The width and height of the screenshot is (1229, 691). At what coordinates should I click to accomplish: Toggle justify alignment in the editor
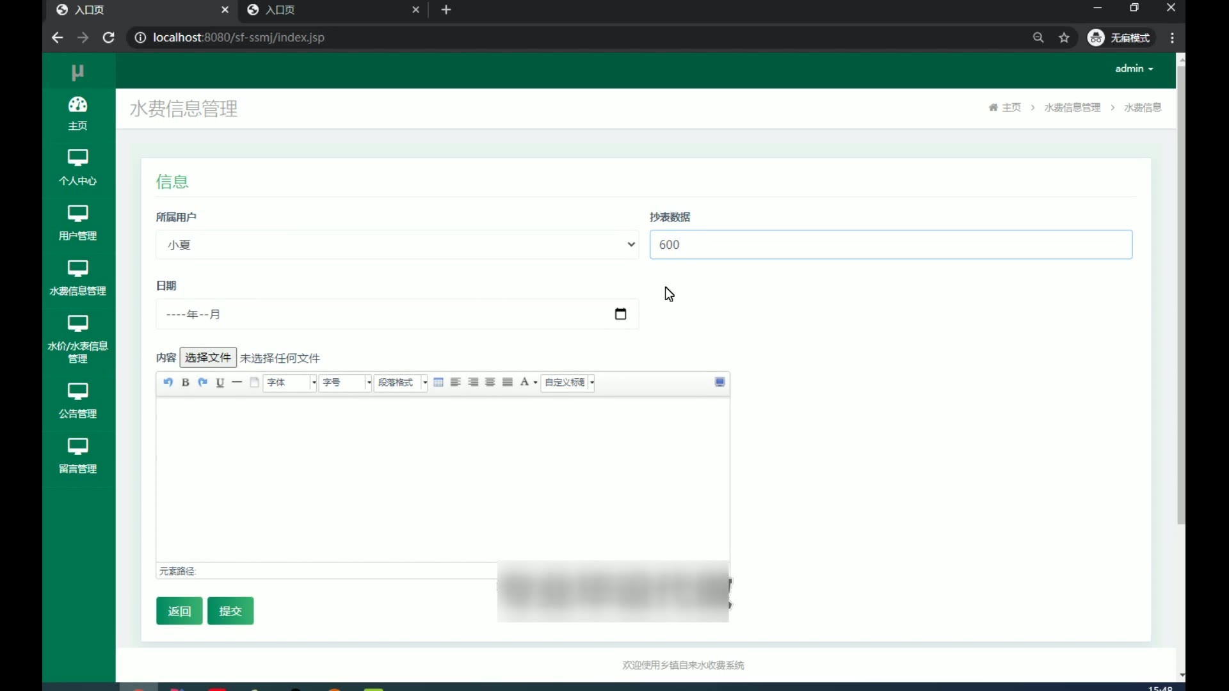tap(508, 382)
